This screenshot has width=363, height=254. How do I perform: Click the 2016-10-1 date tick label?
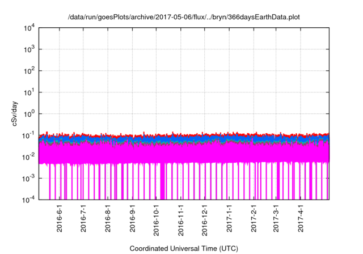pos(157,220)
